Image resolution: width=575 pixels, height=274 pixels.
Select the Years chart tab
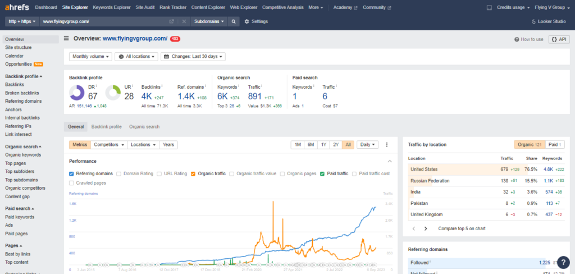pos(168,144)
